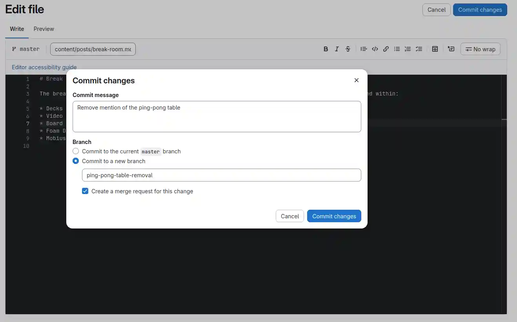Select commit to a new branch
This screenshot has height=322, width=517.
point(75,161)
